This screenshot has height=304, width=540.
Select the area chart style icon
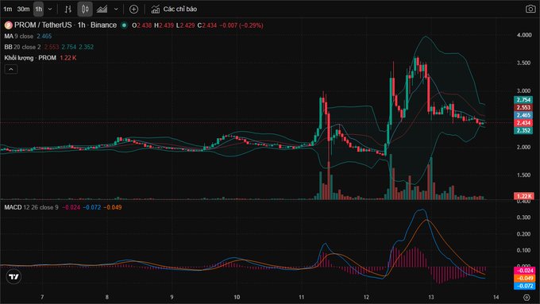click(102, 10)
